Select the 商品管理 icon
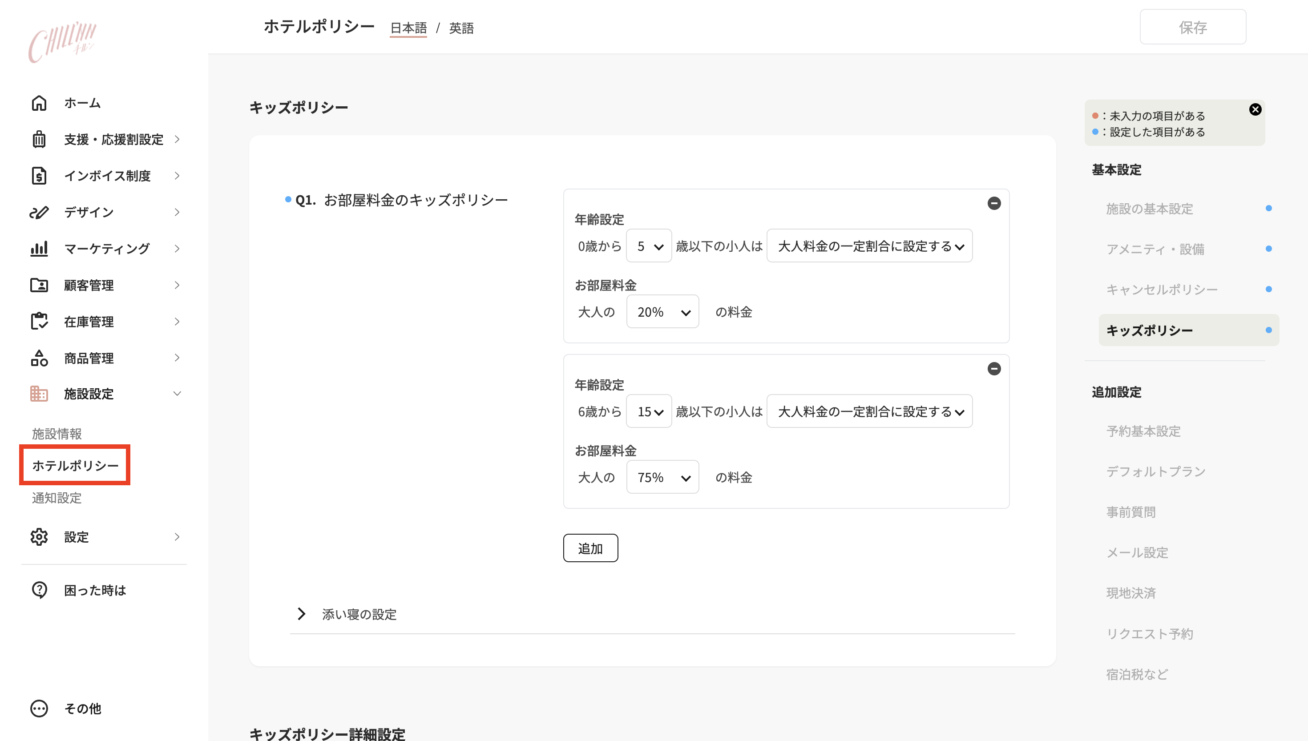The height and width of the screenshot is (741, 1308). point(39,358)
